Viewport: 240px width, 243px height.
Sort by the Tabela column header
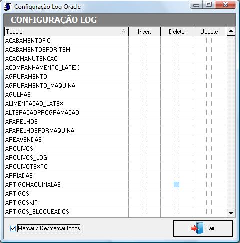click(x=66, y=32)
